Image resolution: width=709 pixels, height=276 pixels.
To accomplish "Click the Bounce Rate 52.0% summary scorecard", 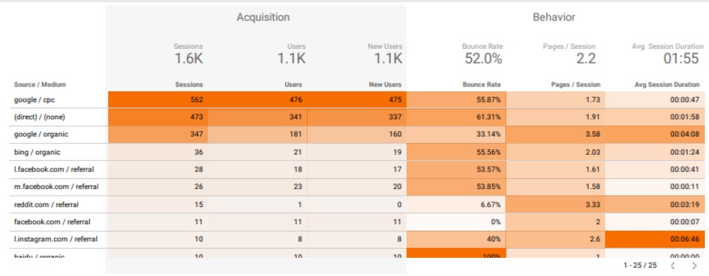I will [x=482, y=54].
